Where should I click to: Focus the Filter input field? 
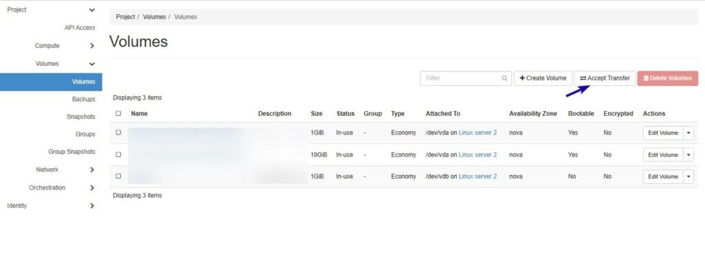click(x=466, y=78)
